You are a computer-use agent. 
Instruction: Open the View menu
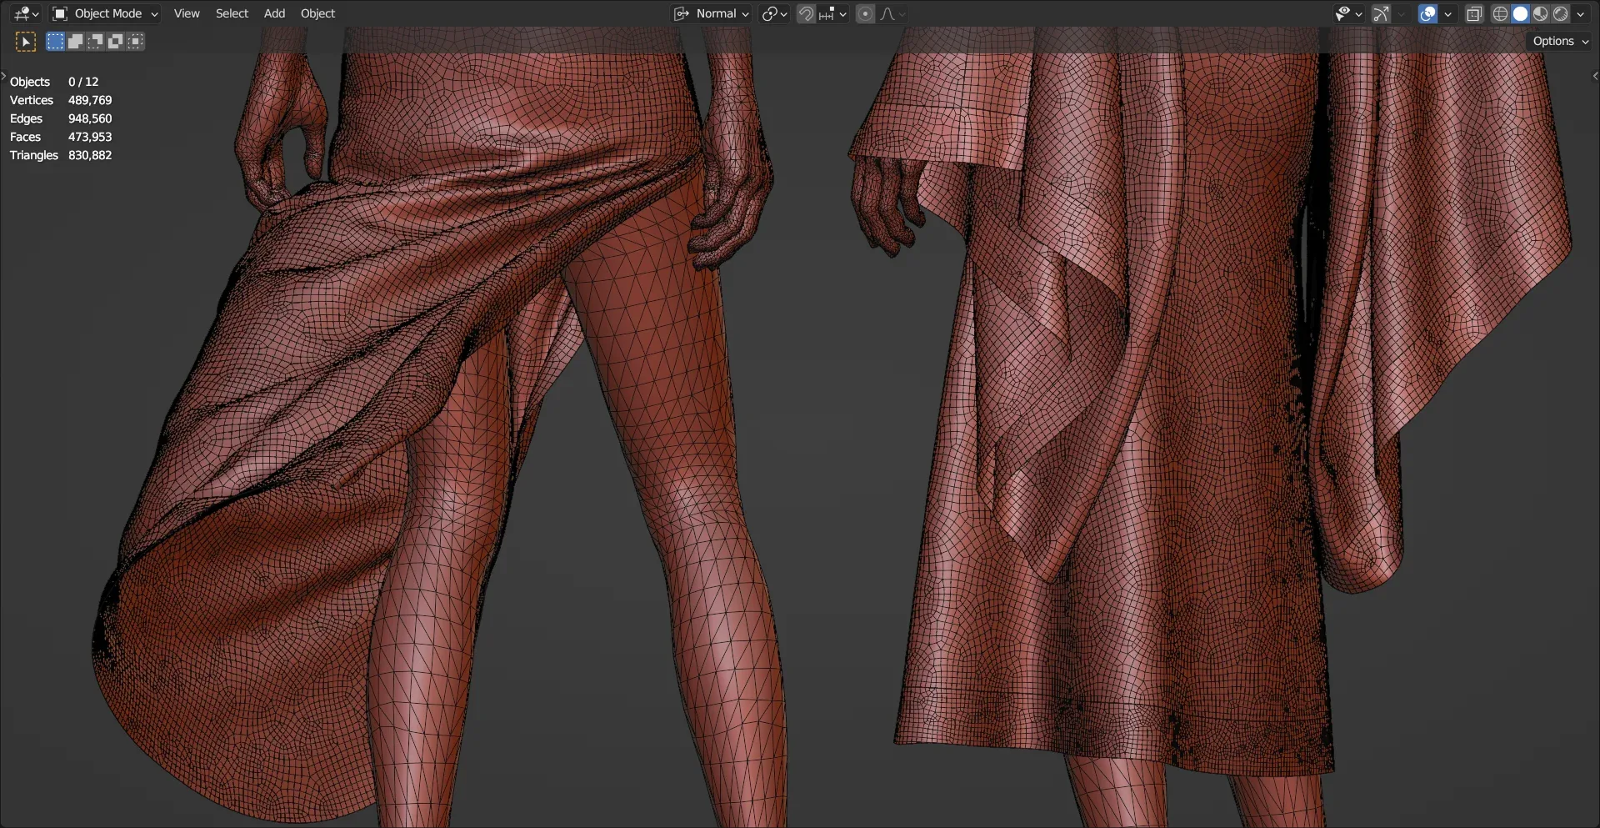click(x=187, y=13)
